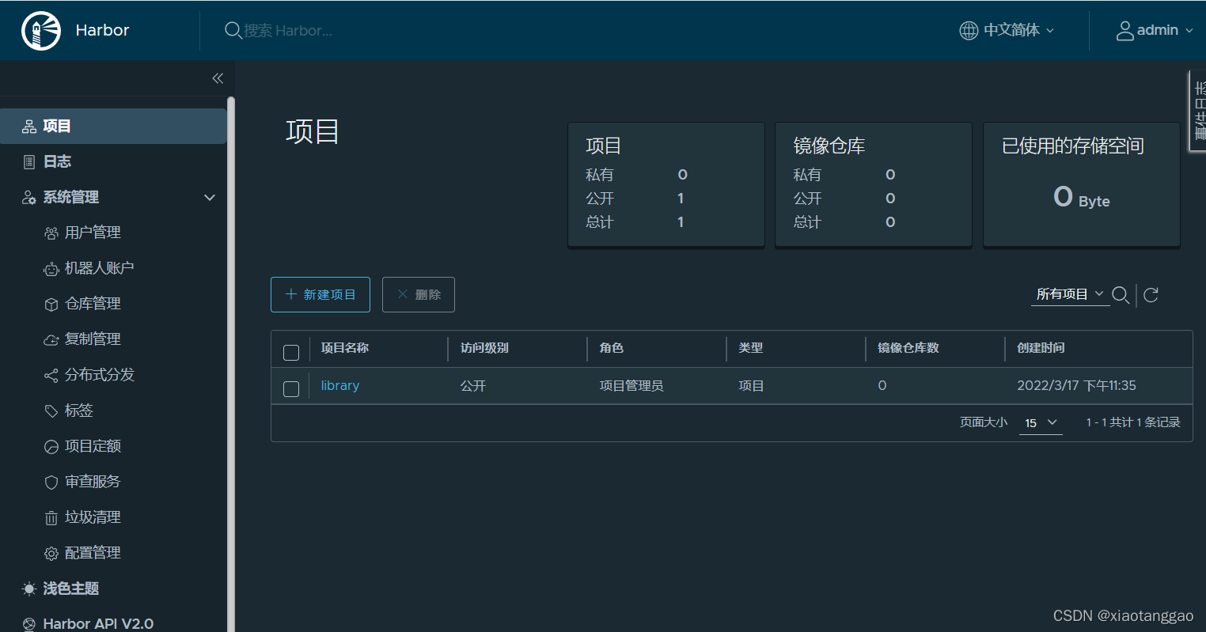
Task: Click the 标签 tag icon
Action: click(51, 411)
